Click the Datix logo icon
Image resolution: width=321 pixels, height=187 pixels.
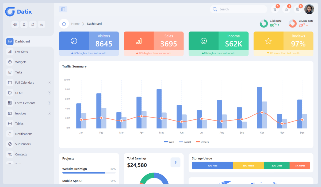[10, 11]
